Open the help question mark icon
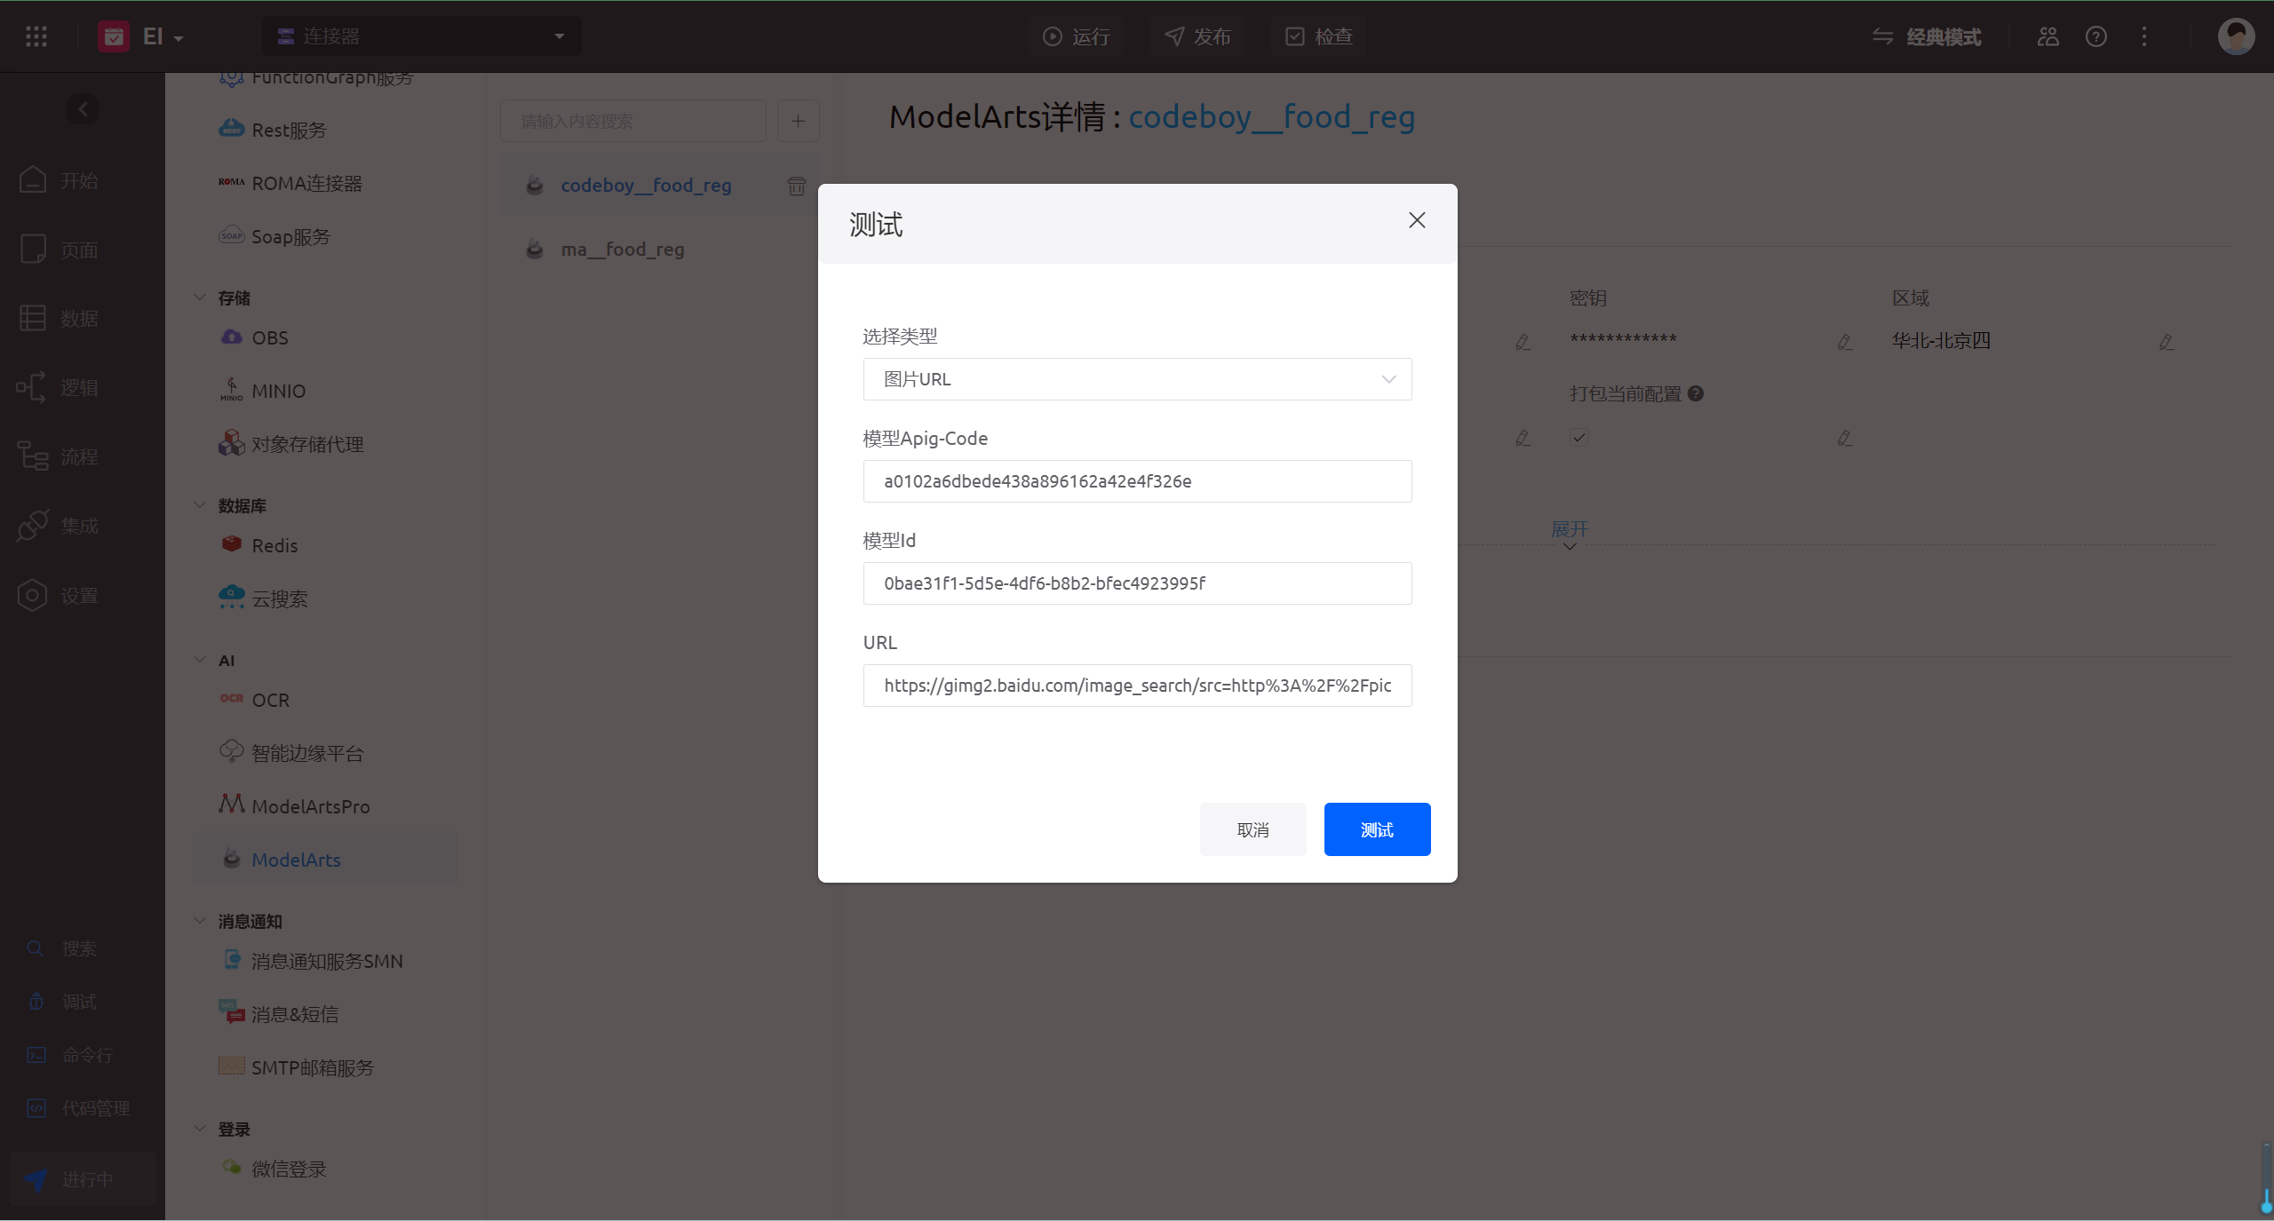 click(2096, 36)
